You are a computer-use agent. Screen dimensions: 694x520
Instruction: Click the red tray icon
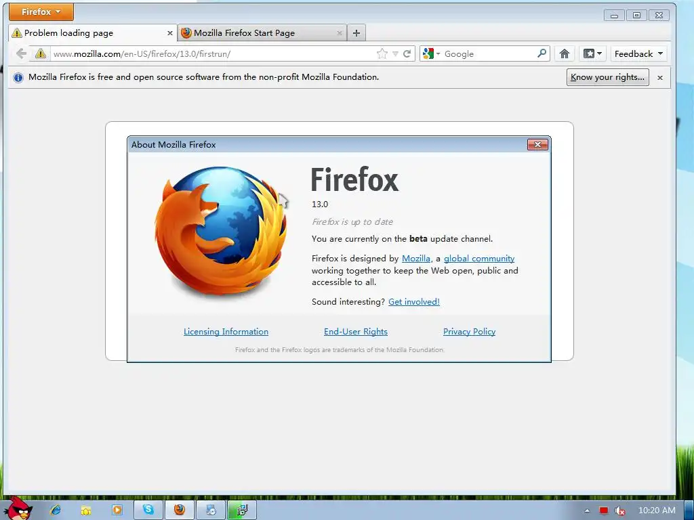(x=604, y=511)
